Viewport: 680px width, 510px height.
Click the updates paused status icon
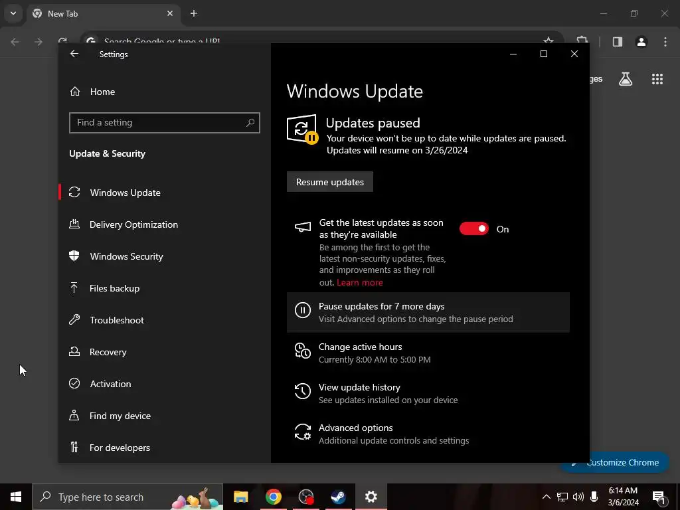302,129
